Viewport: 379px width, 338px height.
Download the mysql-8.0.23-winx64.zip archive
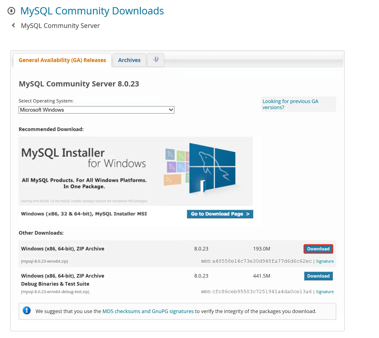pos(318,249)
